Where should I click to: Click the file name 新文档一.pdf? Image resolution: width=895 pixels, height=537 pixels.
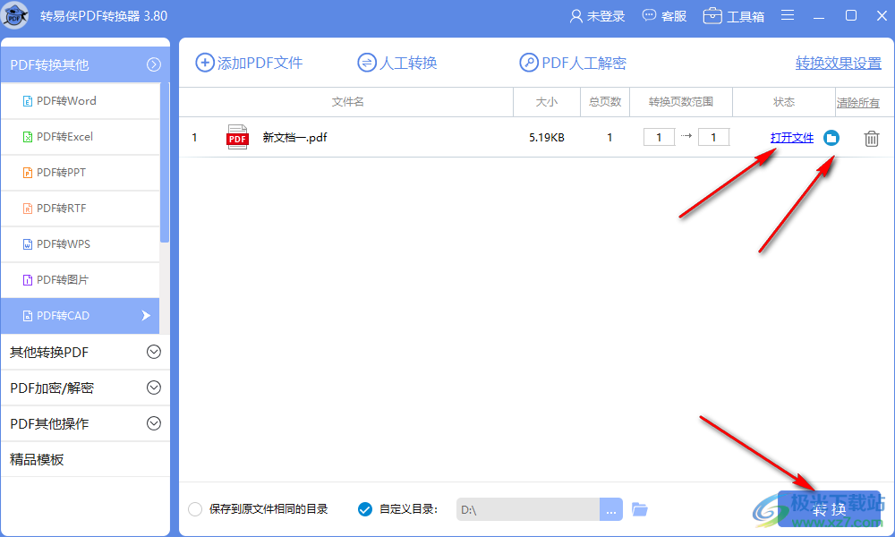click(x=294, y=138)
